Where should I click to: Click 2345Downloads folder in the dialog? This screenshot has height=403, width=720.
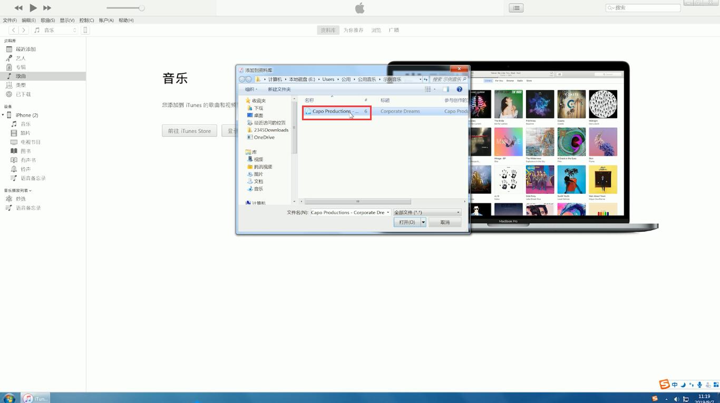pyautogui.click(x=271, y=130)
